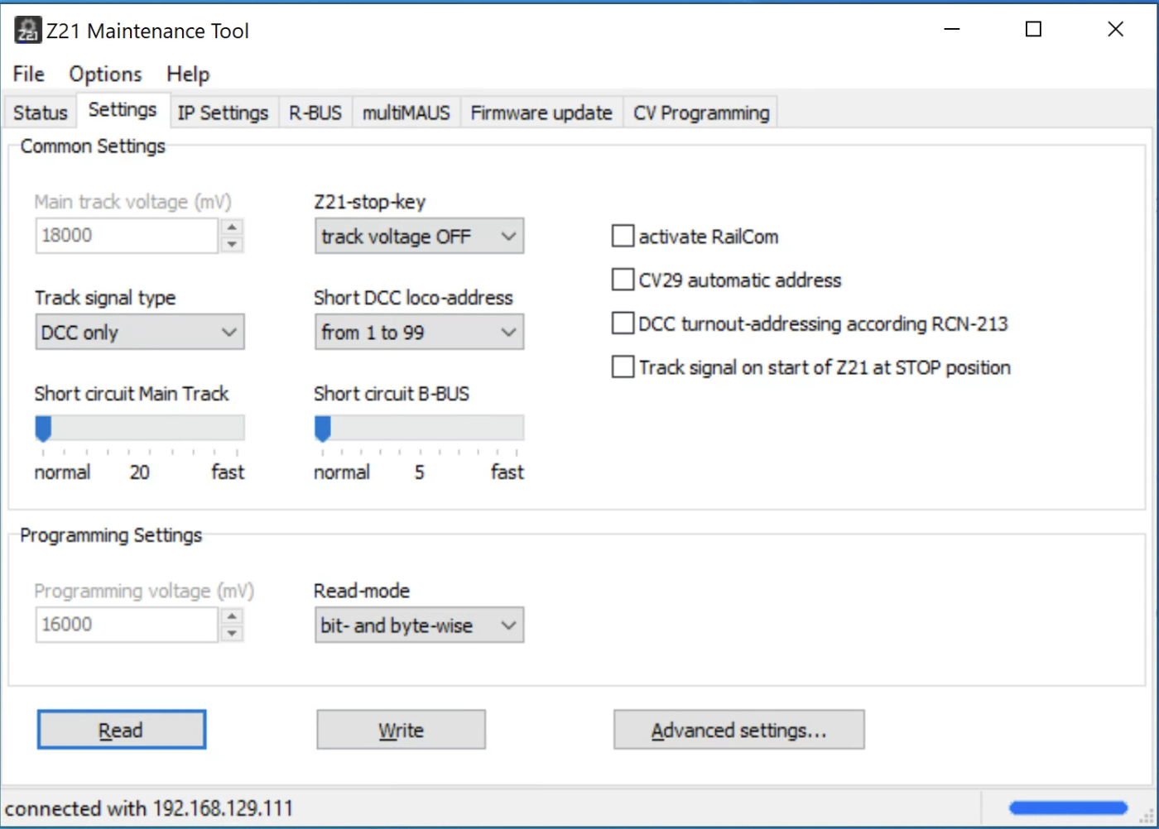
Task: Open Advanced settings dialog
Action: pyautogui.click(x=738, y=730)
